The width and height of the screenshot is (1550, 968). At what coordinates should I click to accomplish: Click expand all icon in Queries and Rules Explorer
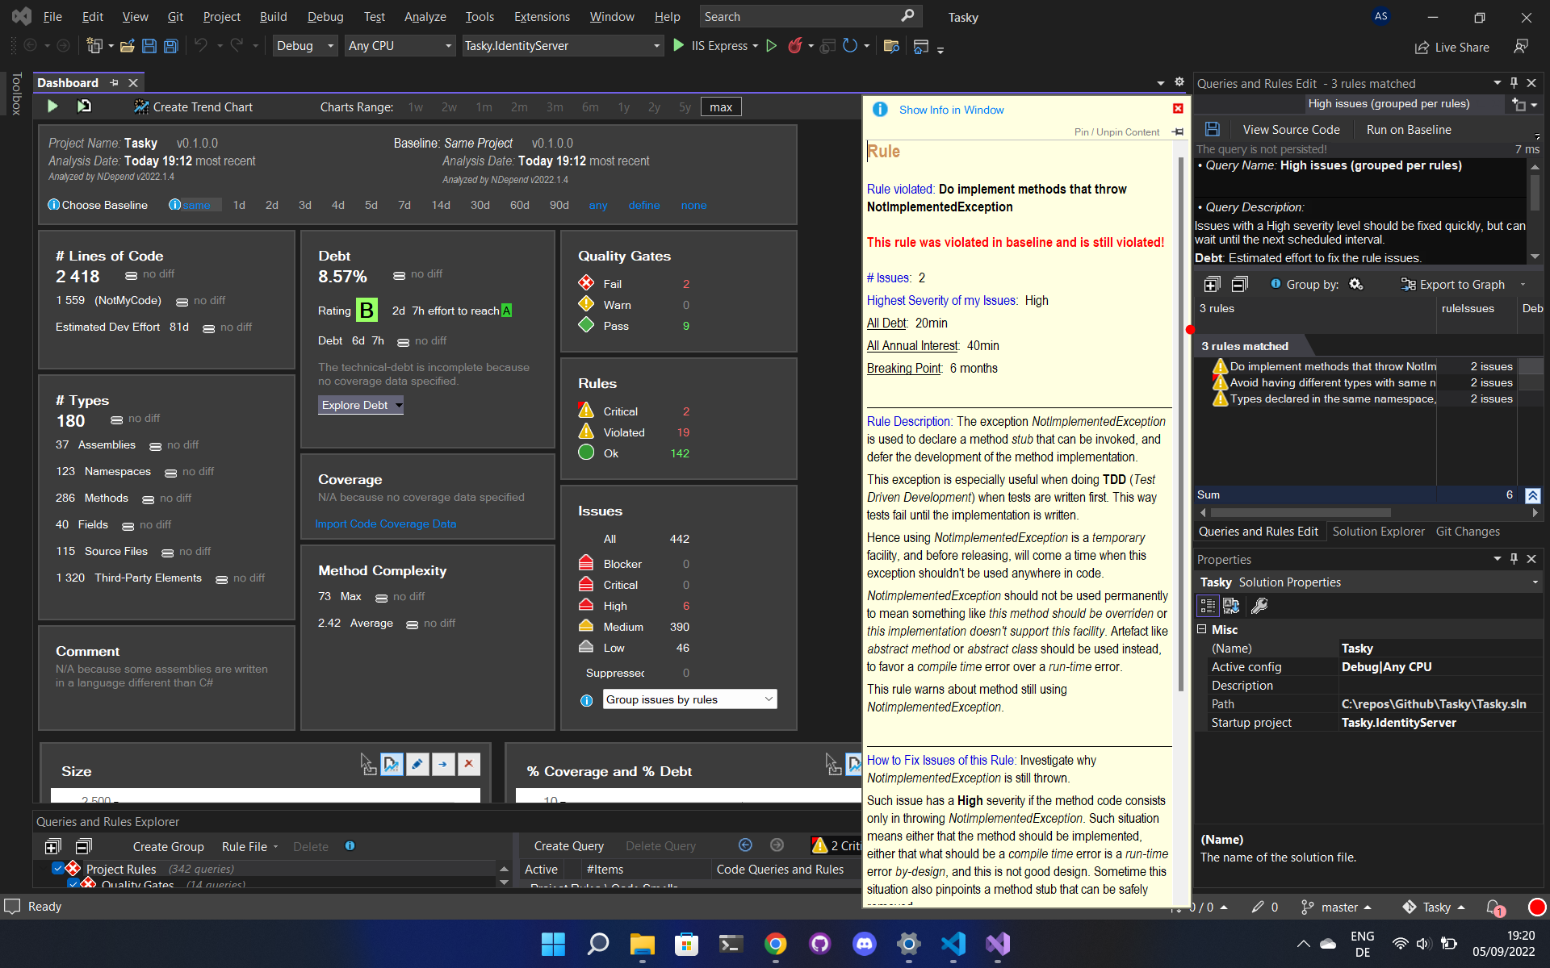click(52, 846)
